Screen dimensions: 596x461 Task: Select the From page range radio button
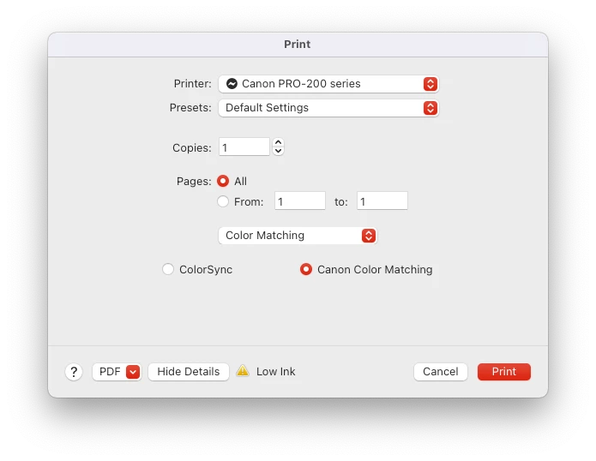[223, 201]
